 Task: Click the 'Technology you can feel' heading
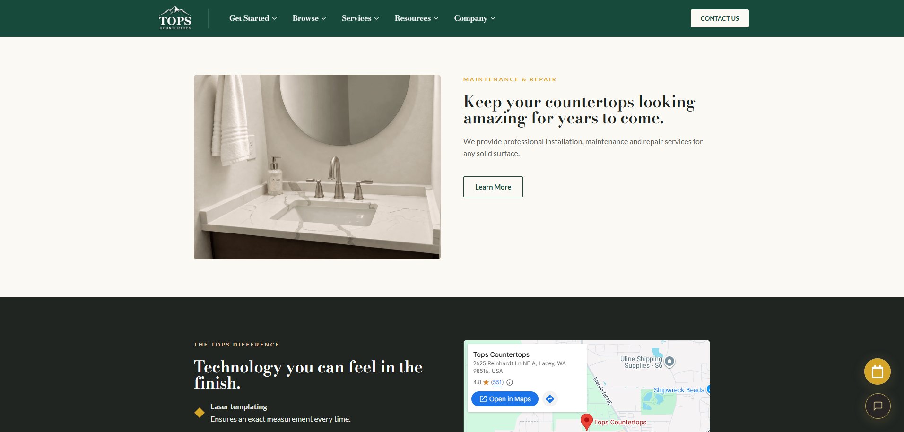(308, 375)
